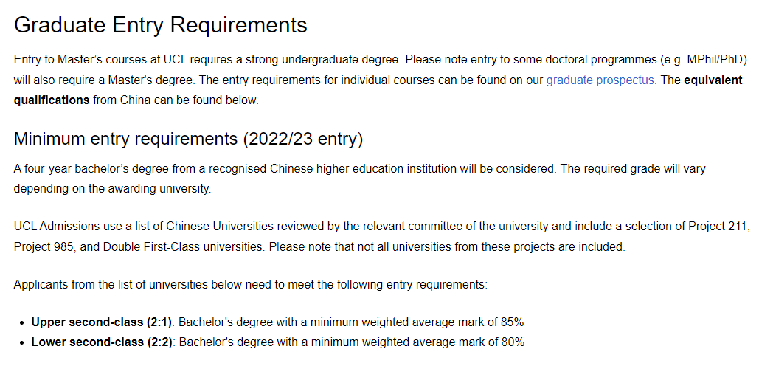Click the bullet before Upper second-class
This screenshot has height=366, width=759.
tap(22, 322)
